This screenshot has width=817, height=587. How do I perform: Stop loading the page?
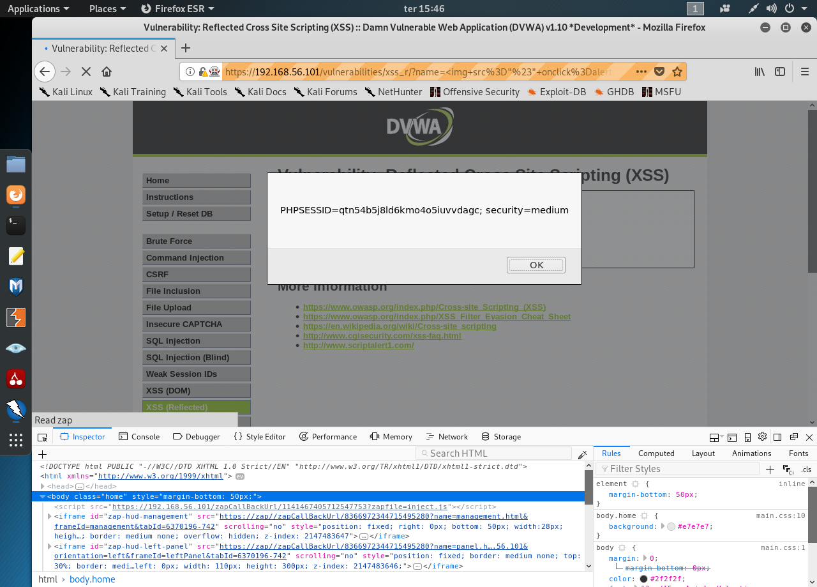pyautogui.click(x=86, y=72)
